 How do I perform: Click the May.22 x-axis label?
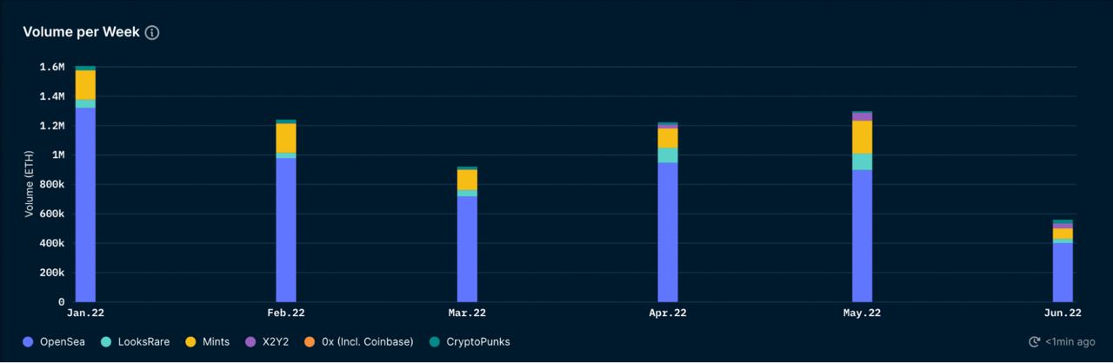[862, 313]
